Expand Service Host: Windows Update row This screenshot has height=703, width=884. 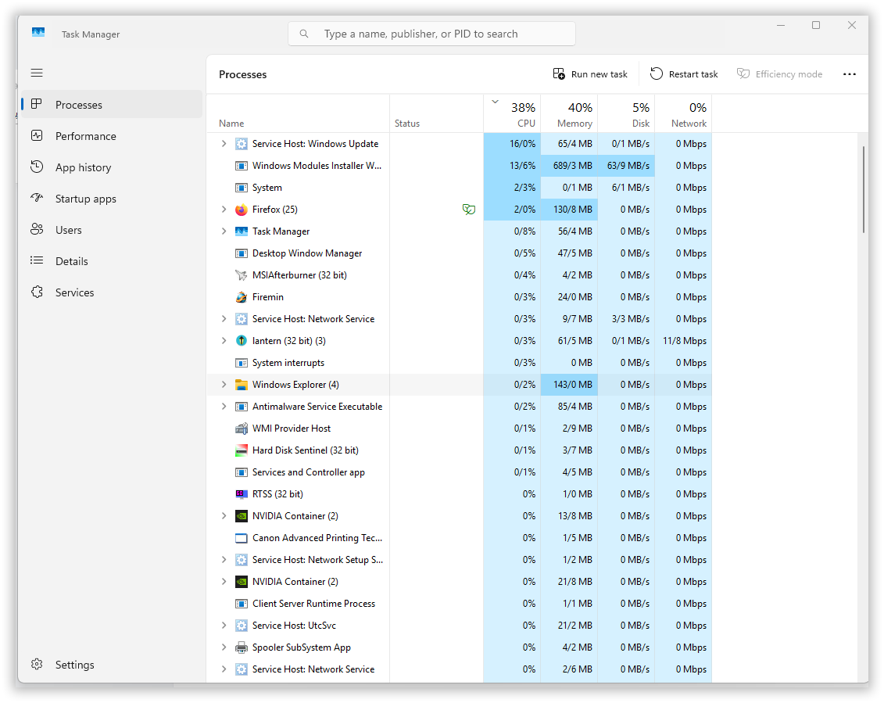pos(224,144)
